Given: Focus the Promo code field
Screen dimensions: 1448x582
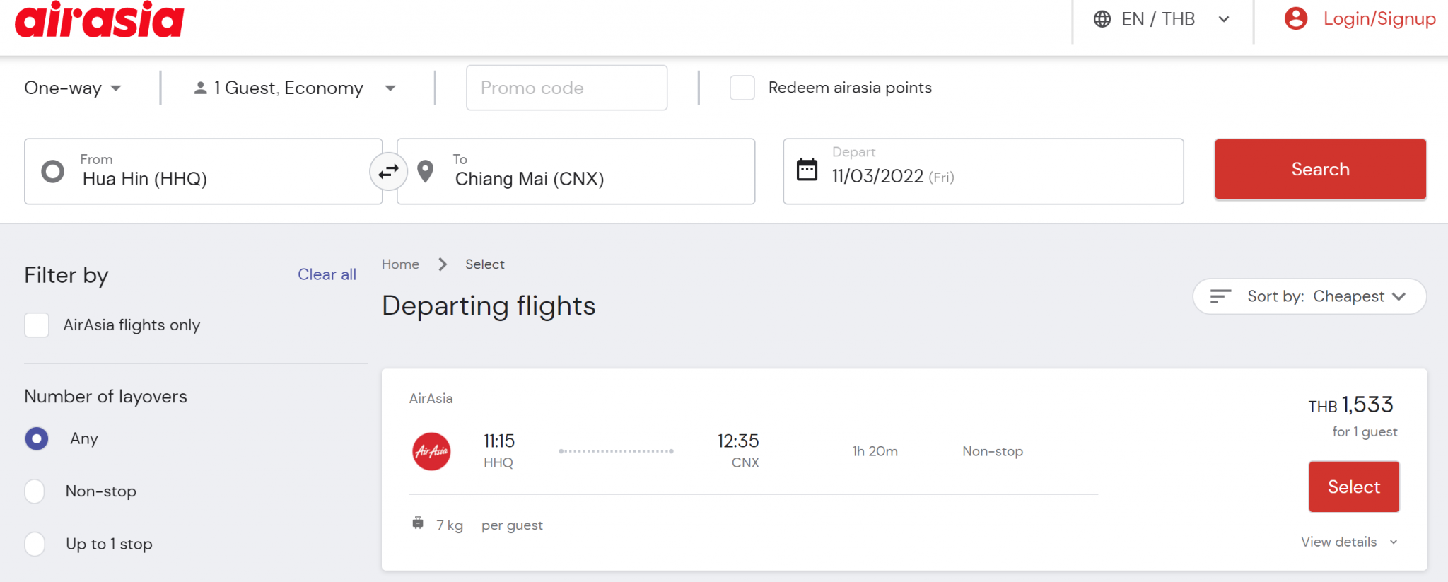Looking at the screenshot, I should pyautogui.click(x=566, y=88).
